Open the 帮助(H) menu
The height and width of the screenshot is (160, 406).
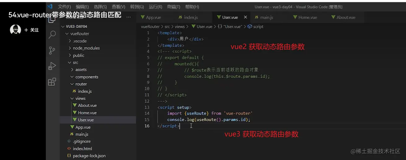click(x=192, y=7)
